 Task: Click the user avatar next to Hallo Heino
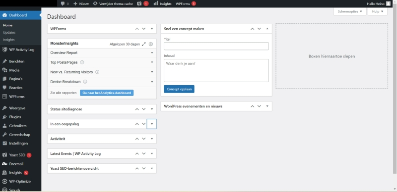(x=388, y=3)
